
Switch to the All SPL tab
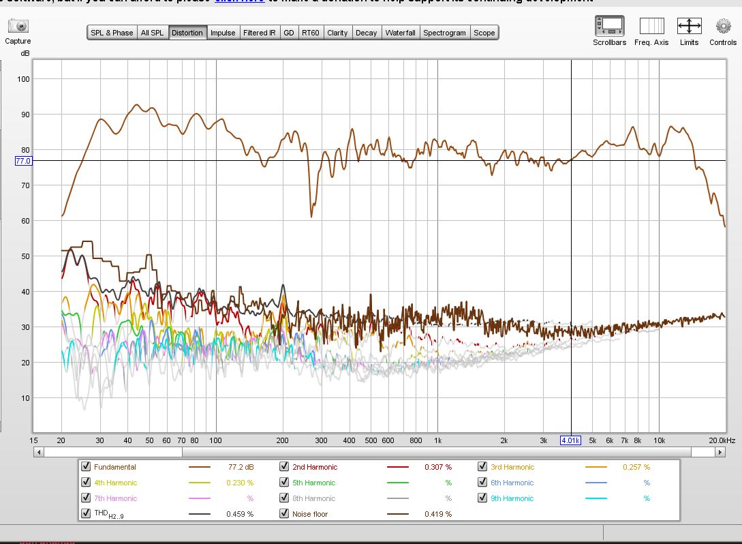point(153,33)
